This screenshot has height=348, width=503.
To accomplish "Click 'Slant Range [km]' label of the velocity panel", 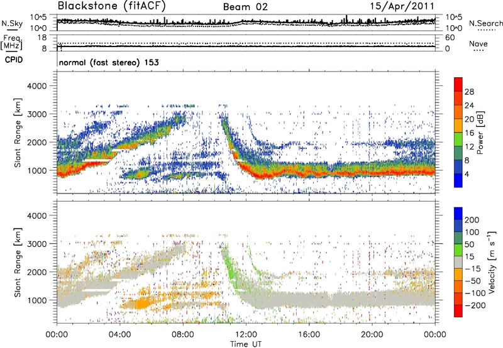I will point(18,262).
